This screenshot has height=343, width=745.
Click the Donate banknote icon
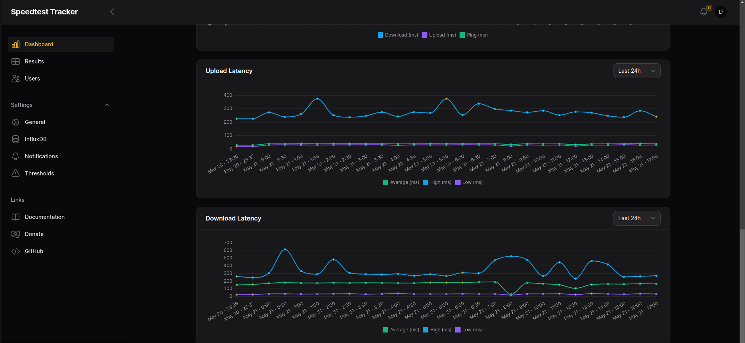pos(16,234)
